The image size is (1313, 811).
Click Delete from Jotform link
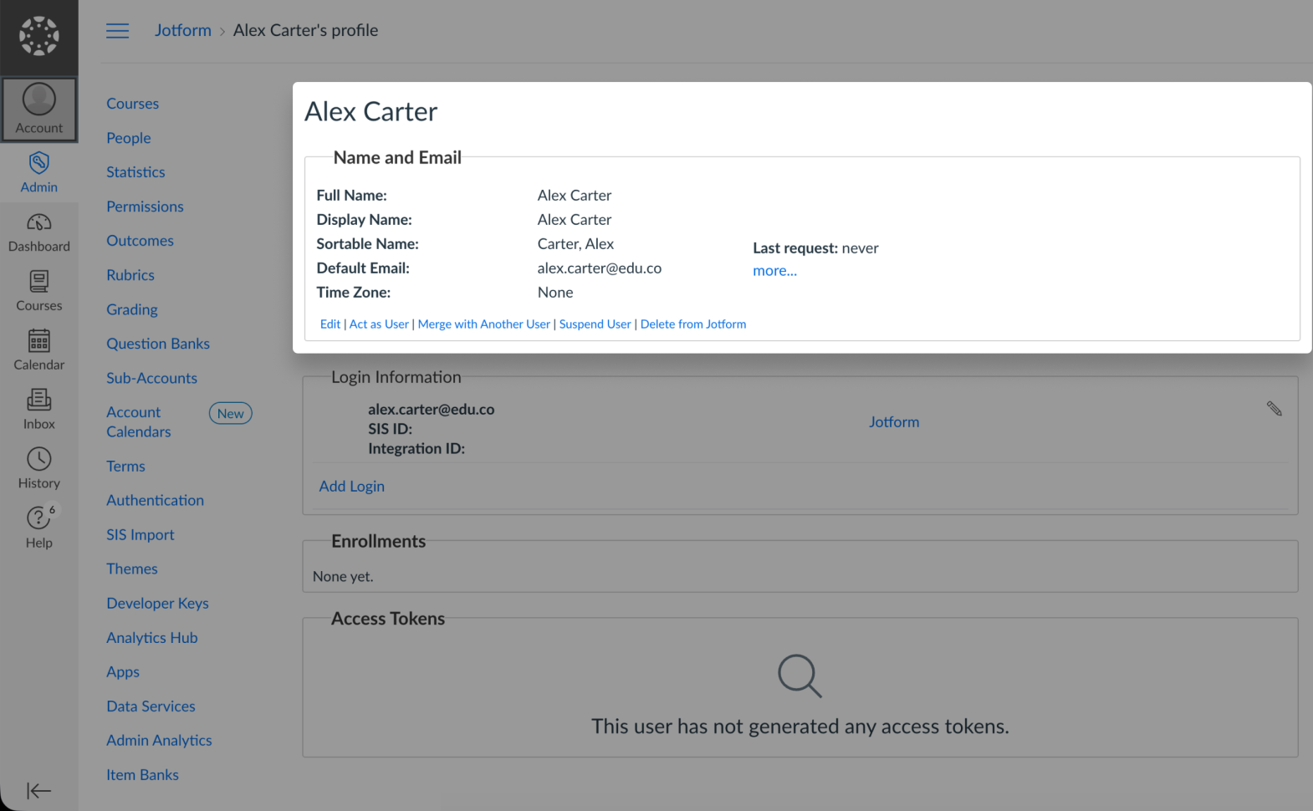click(x=693, y=324)
